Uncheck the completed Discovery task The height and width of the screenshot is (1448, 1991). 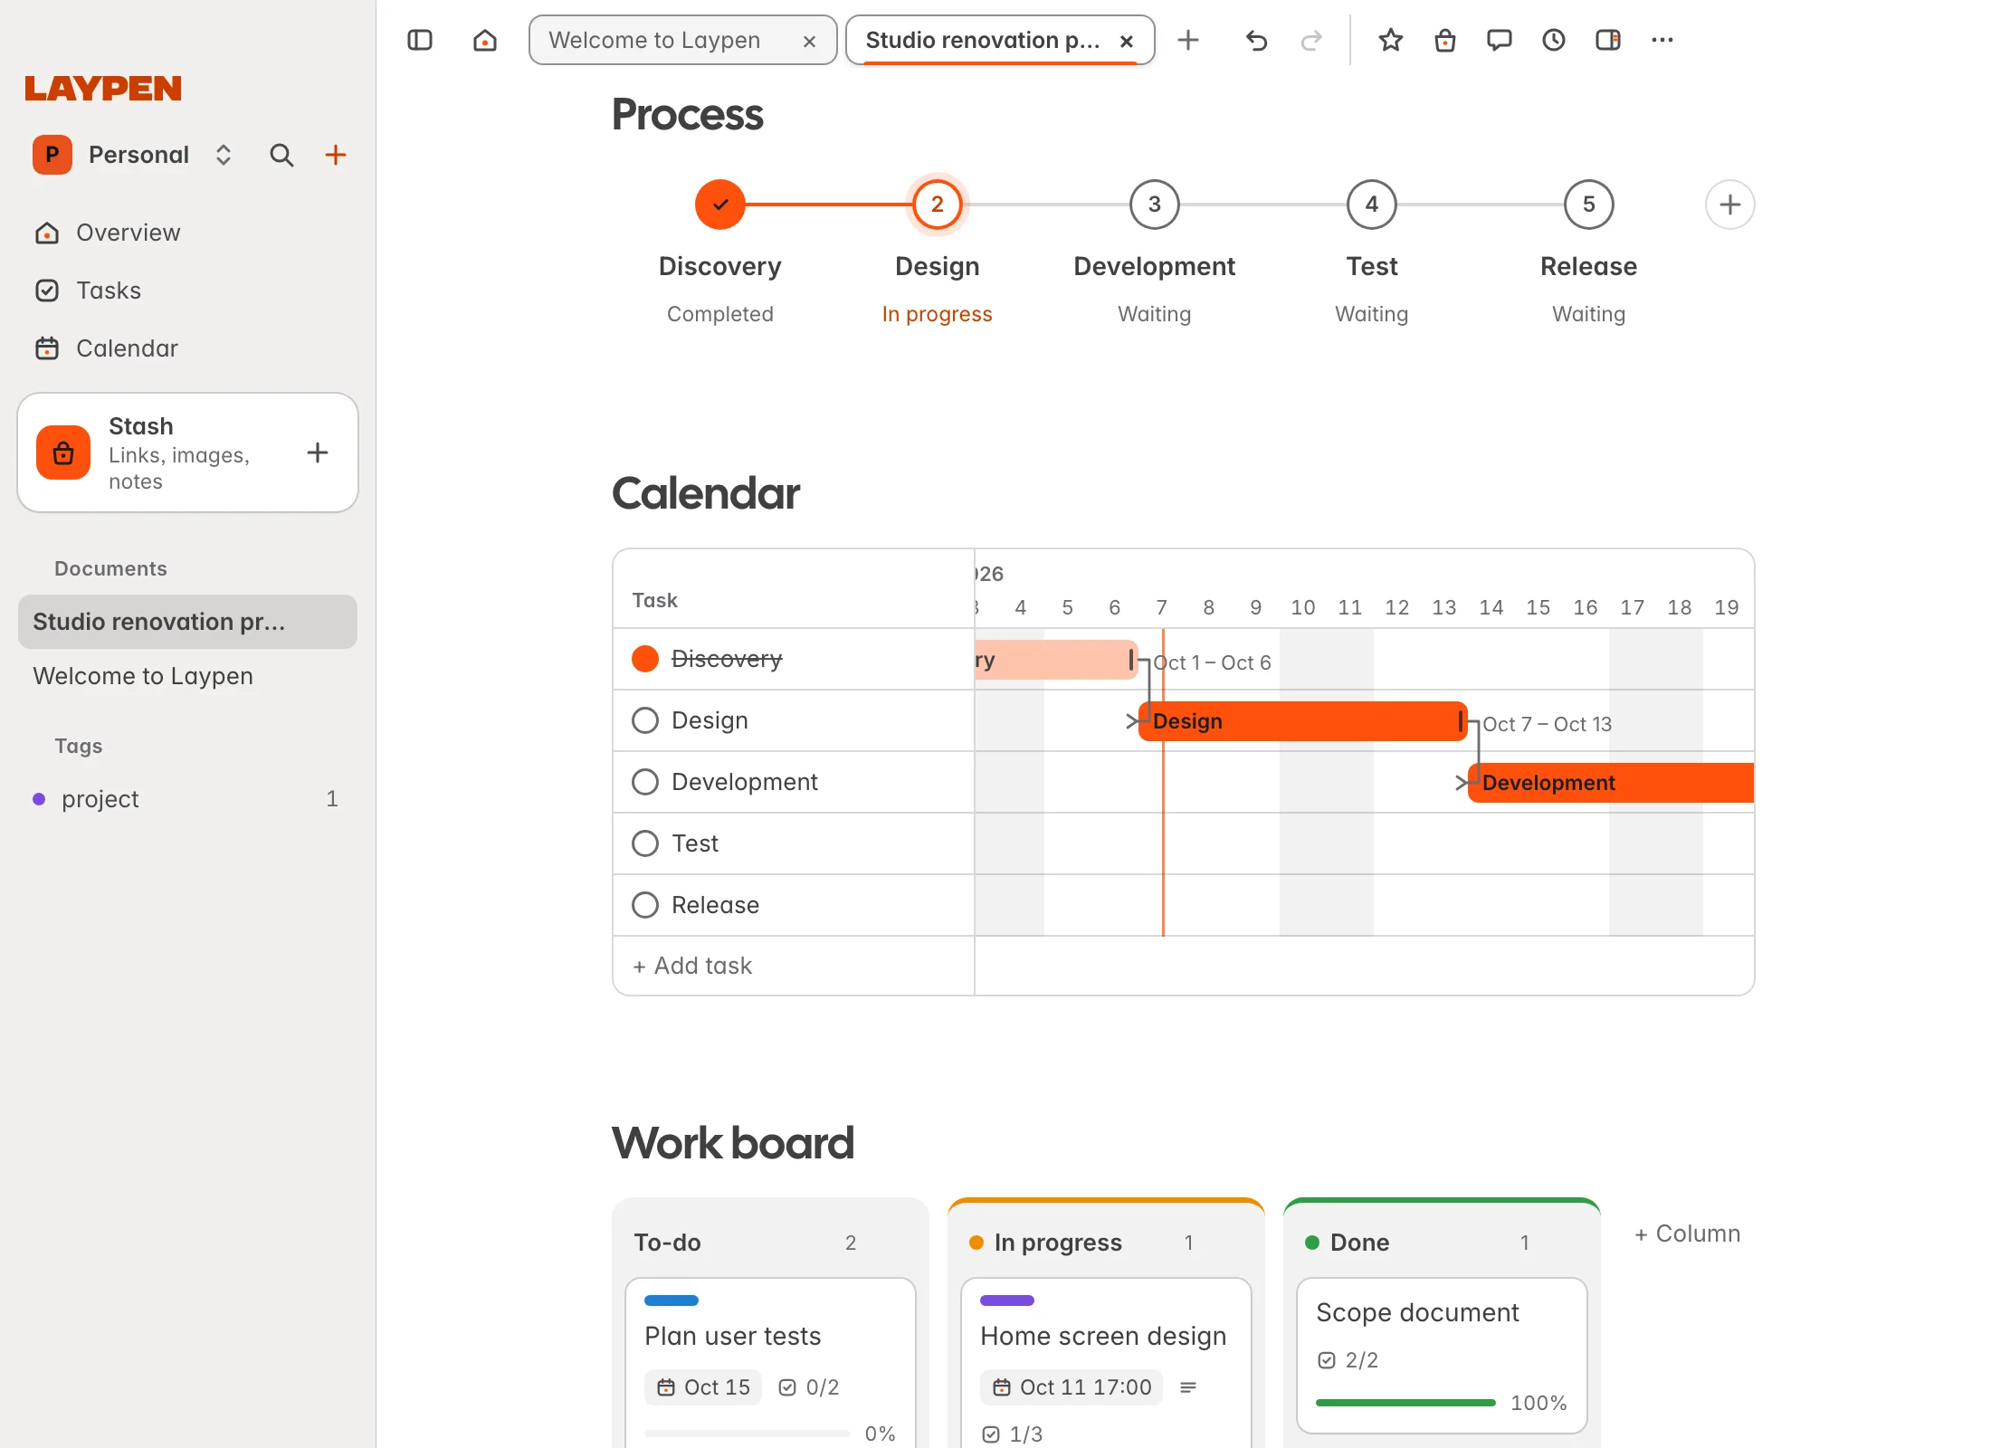645,659
